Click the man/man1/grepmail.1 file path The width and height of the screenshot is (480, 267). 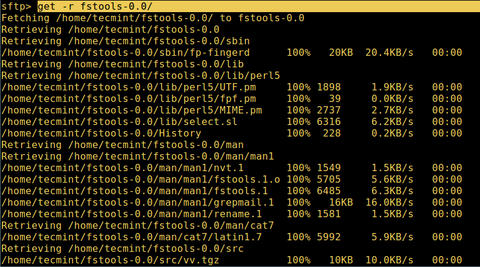click(138, 203)
